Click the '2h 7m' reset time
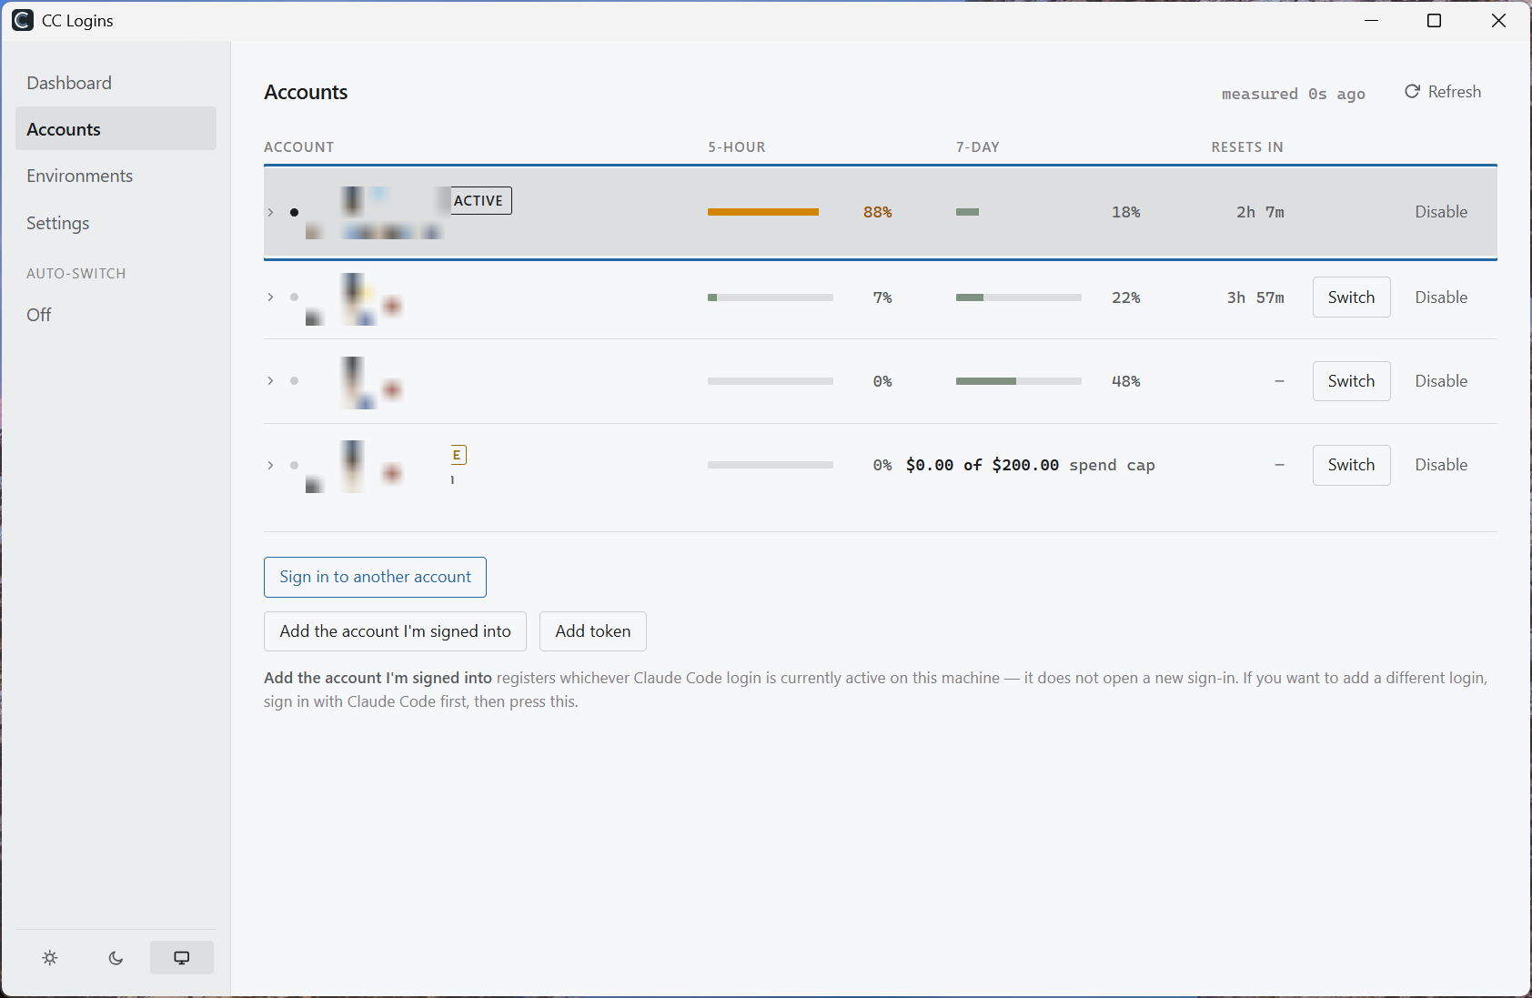Viewport: 1532px width, 998px height. [x=1260, y=212]
